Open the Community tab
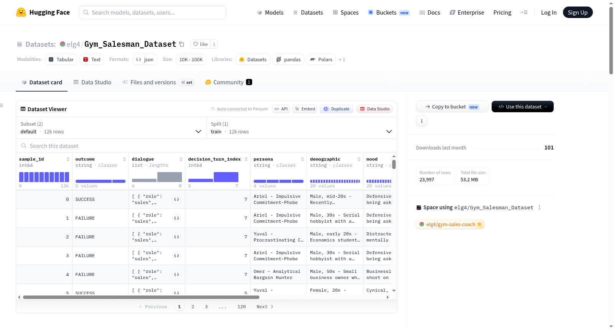The height and width of the screenshot is (330, 614). point(229,82)
